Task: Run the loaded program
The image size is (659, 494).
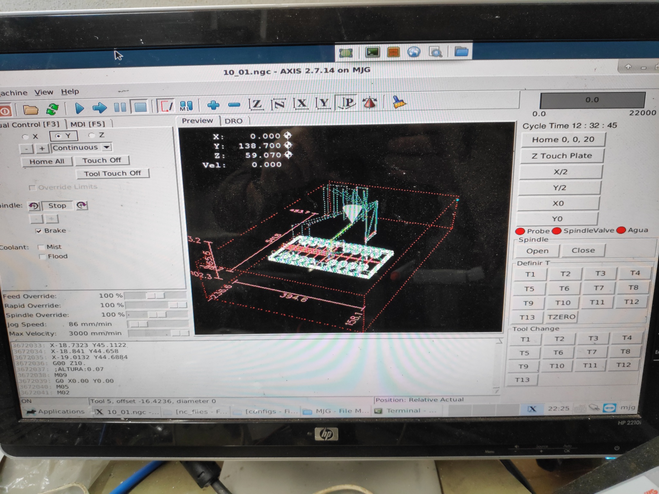Action: tap(79, 108)
